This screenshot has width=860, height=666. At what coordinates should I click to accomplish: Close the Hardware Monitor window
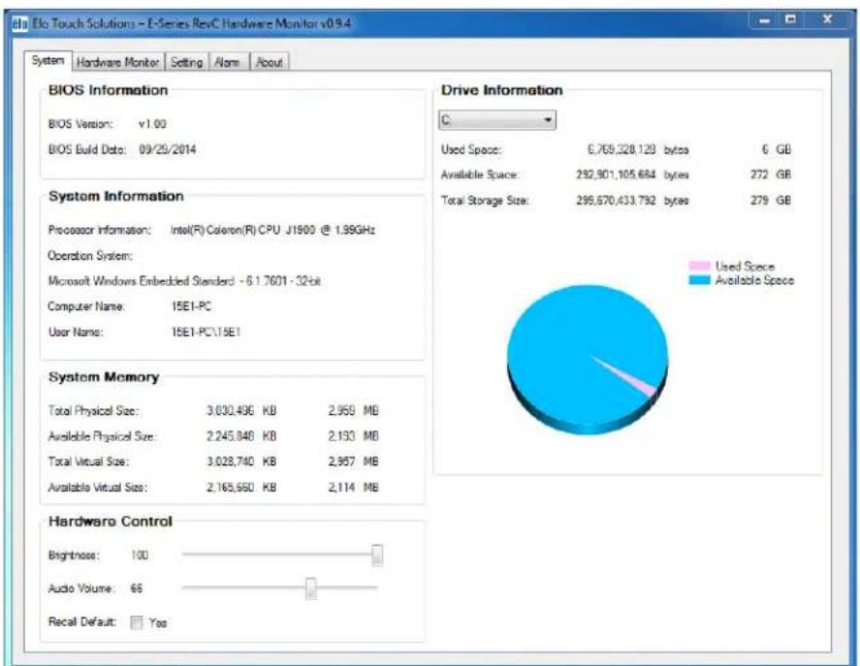coord(827,20)
